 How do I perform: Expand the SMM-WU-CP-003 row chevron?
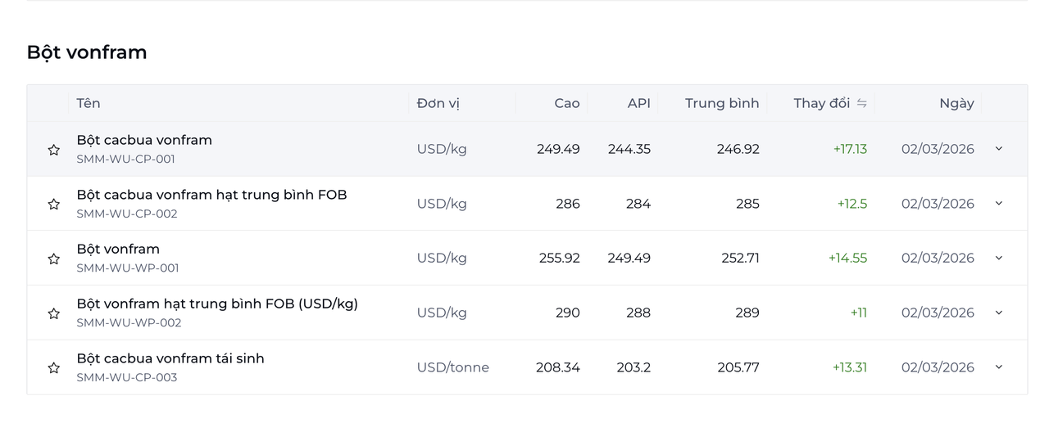(x=998, y=367)
